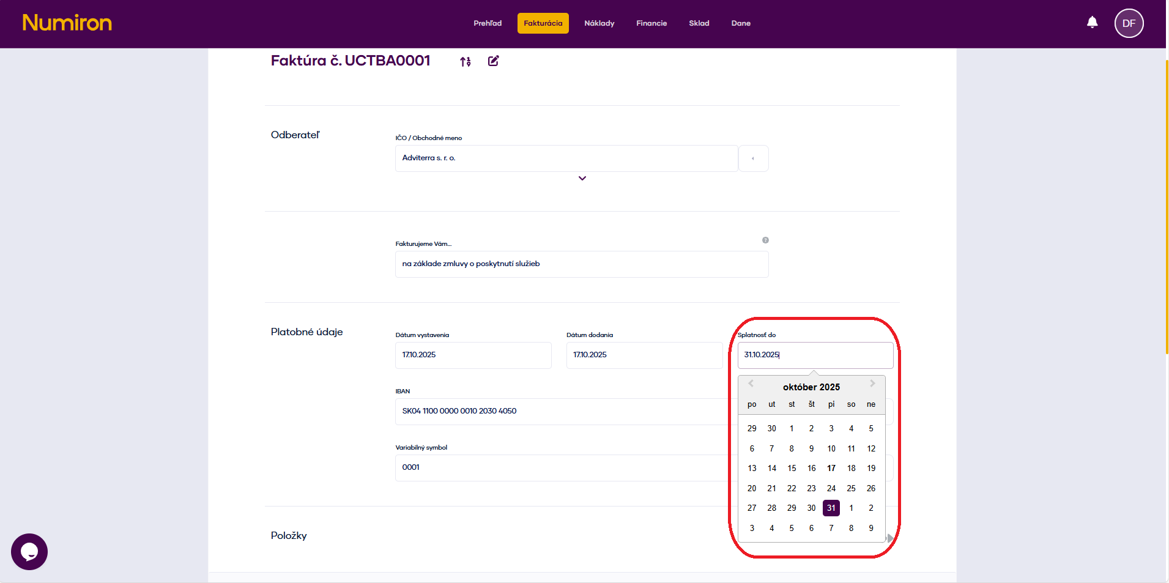Open the Náklady menu item
1169x583 pixels.
point(599,23)
